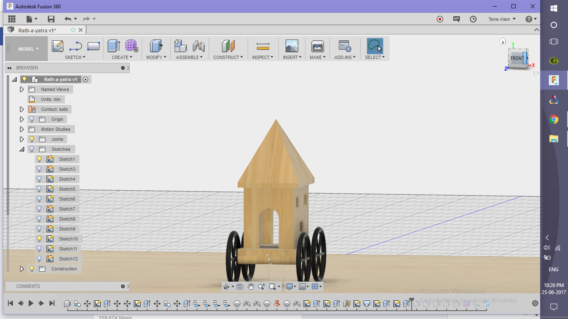Open the 3D Print make icon
This screenshot has height=319, width=568.
(x=317, y=46)
